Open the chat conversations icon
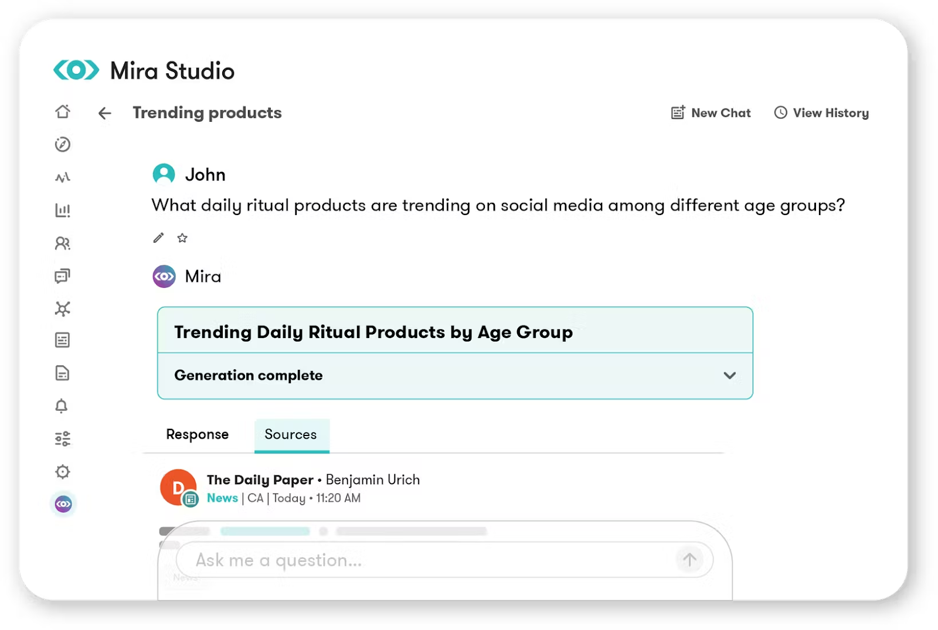This screenshot has height=630, width=938. click(x=63, y=276)
